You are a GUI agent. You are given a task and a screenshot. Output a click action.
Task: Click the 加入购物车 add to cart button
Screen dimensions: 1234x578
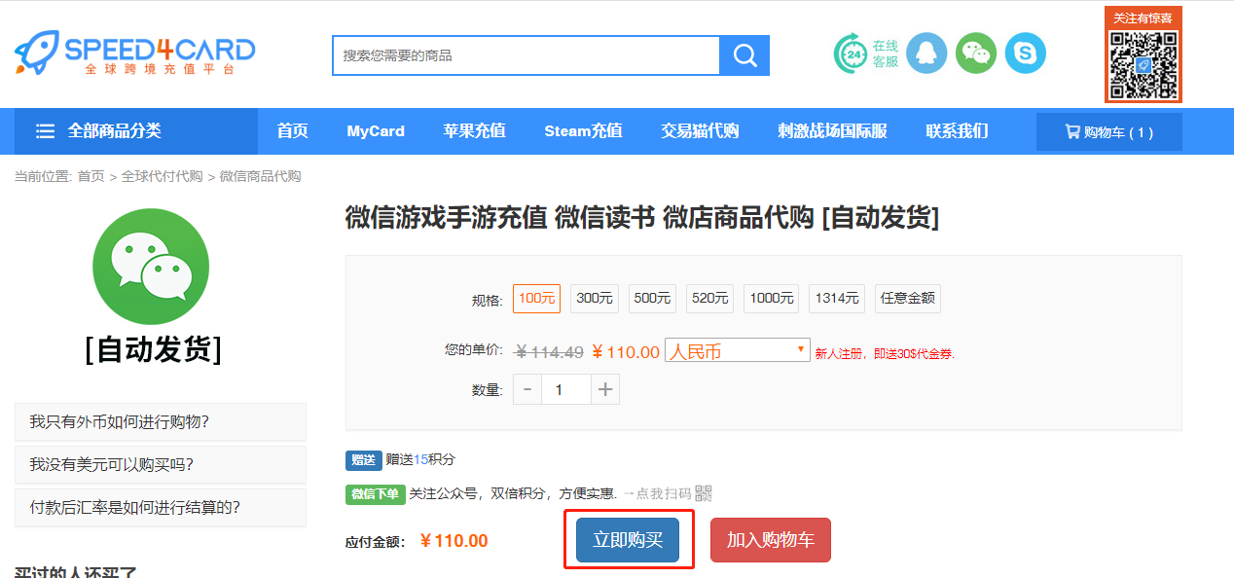click(x=771, y=539)
